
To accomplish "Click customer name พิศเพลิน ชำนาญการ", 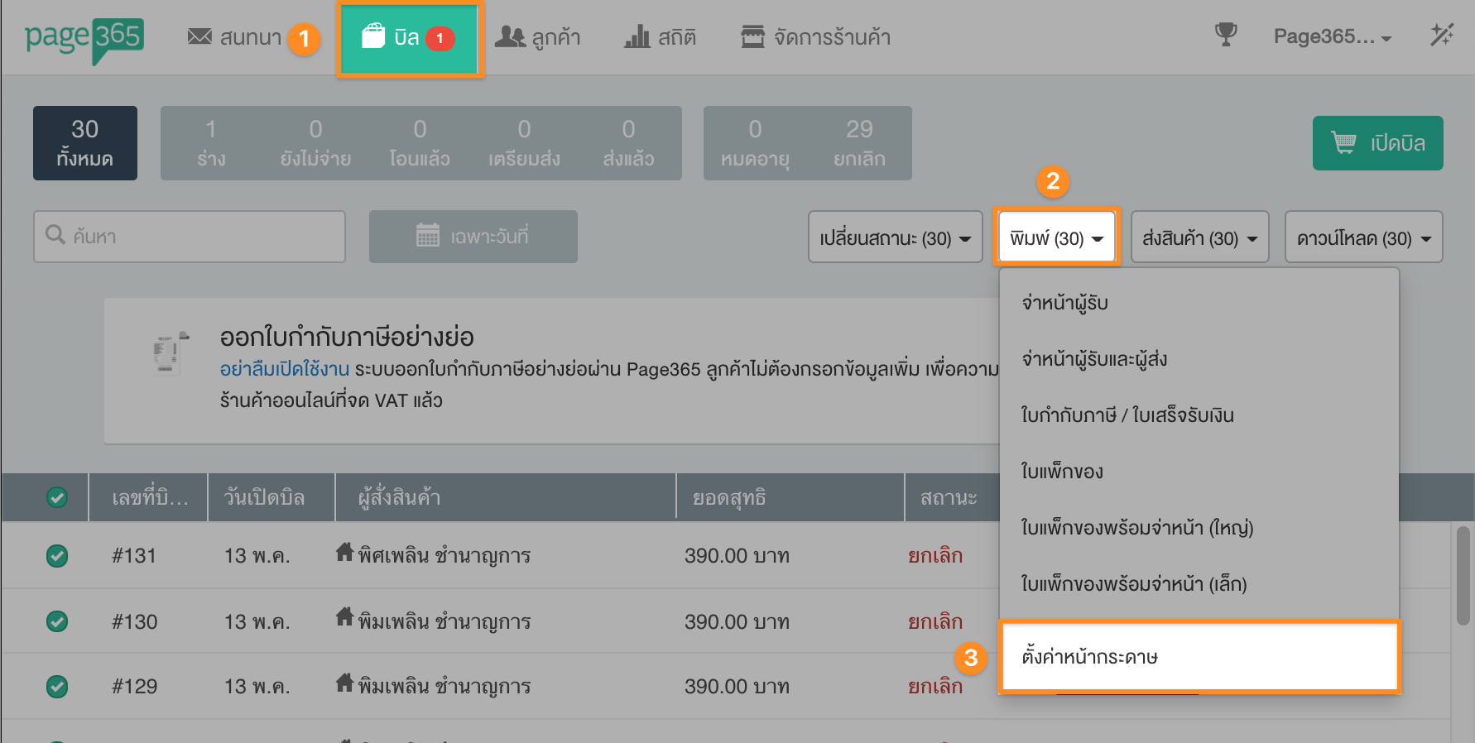I will coord(444,555).
